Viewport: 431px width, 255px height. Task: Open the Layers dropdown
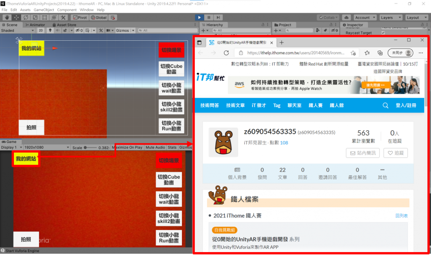tap(391, 18)
